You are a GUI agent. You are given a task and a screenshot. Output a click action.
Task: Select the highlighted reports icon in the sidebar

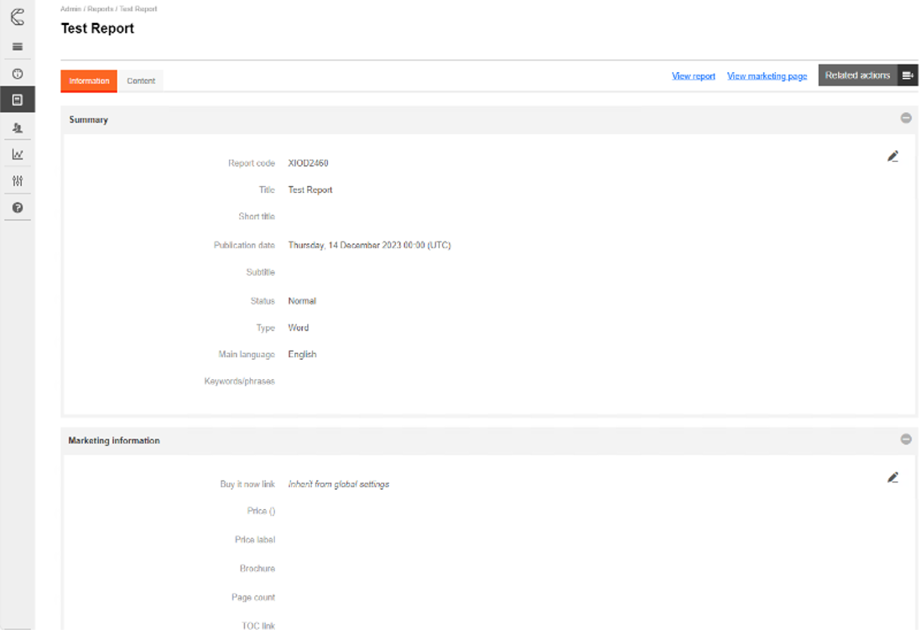tap(17, 100)
